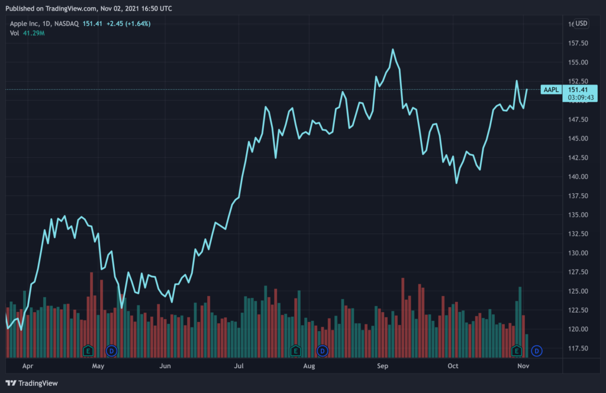Click the Sep label on the time axis
Viewport: 606px width, 393px height.
coord(383,366)
